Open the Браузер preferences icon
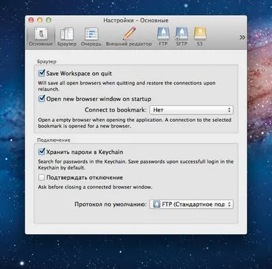 (67, 34)
